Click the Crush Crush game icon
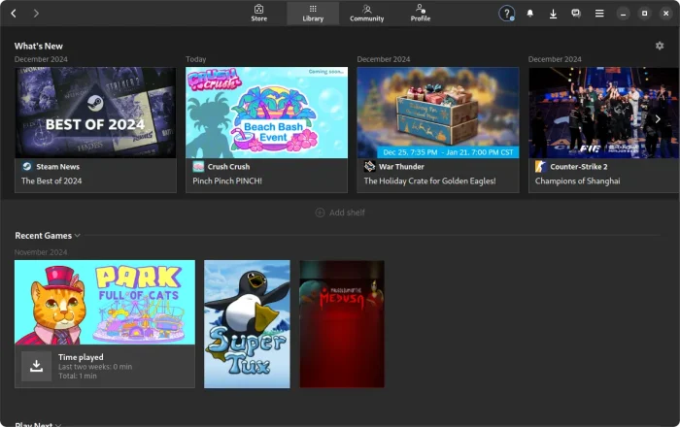The height and width of the screenshot is (427, 680). 198,166
